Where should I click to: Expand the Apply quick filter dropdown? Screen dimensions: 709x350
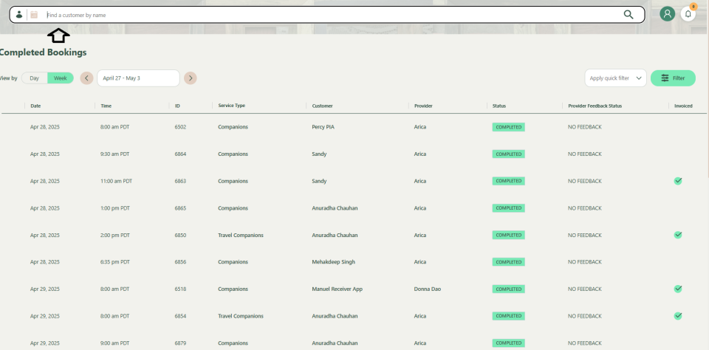coord(615,78)
